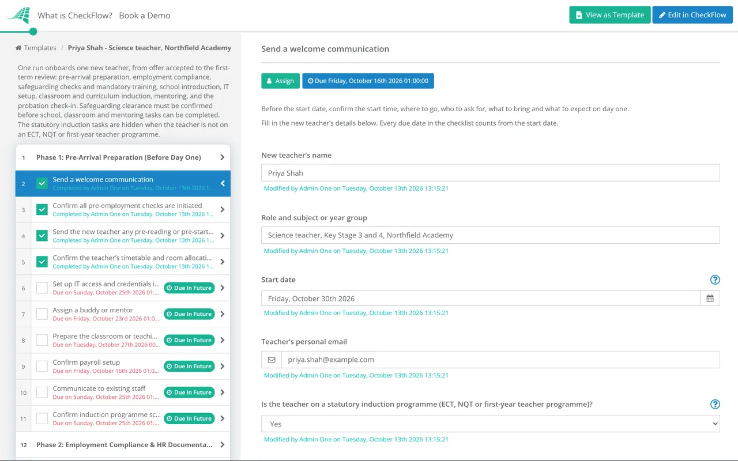
Task: Open Assign a buddy or mentor chevron
Action: (223, 314)
